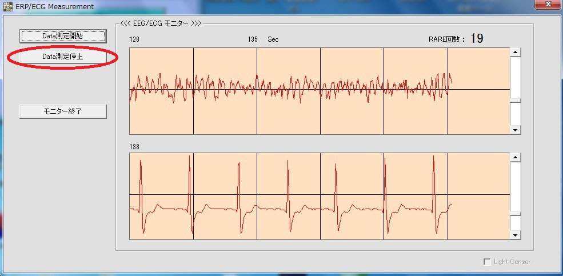Click the Data測定開始 button

point(63,36)
